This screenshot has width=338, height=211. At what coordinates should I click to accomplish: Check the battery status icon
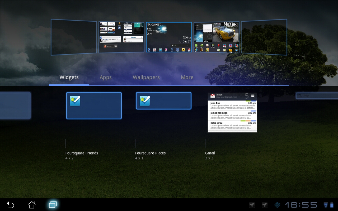(x=332, y=205)
